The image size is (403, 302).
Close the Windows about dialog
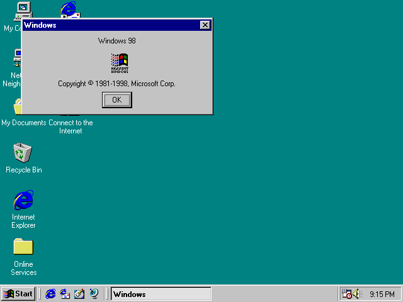point(205,25)
